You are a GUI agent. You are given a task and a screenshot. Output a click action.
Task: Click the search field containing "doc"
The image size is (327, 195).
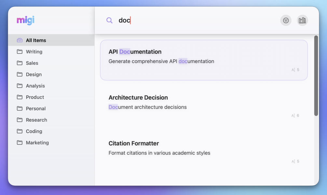pos(195,20)
